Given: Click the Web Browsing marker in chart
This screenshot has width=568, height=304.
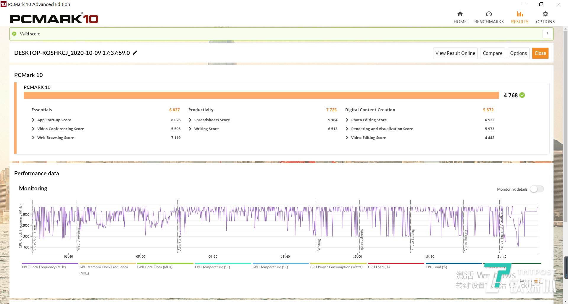Looking at the screenshot, I should [78, 239].
